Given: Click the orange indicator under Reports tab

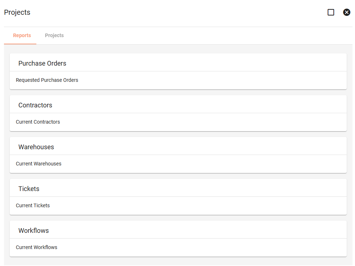Looking at the screenshot, I should (x=20, y=44).
